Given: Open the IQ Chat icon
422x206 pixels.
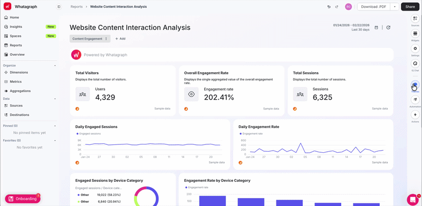Looking at the screenshot, I should click(415, 63).
